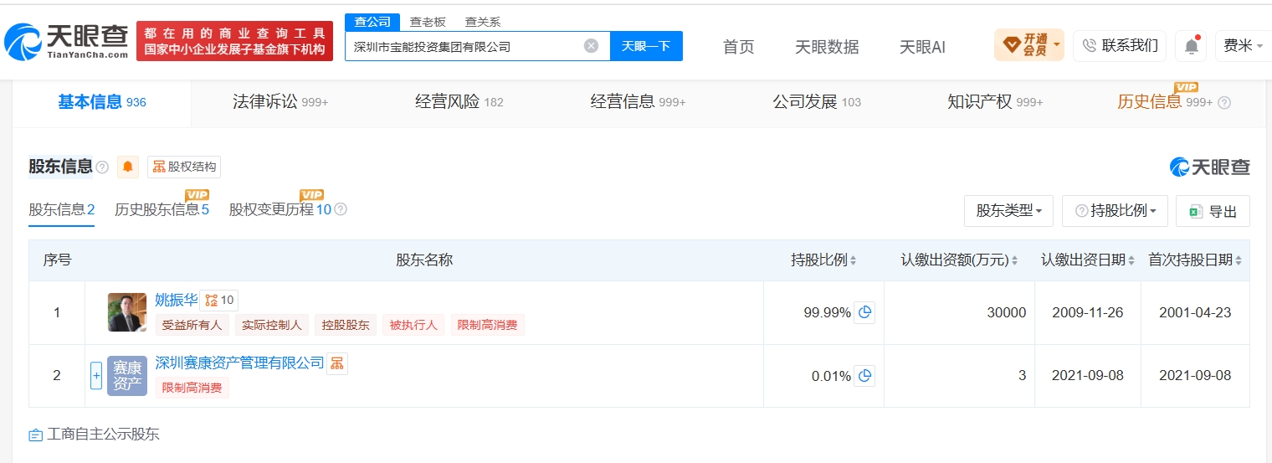Screen dimensions: 1272x463
Task: Click the 工商自主公示股东 icon
Action: 35,435
